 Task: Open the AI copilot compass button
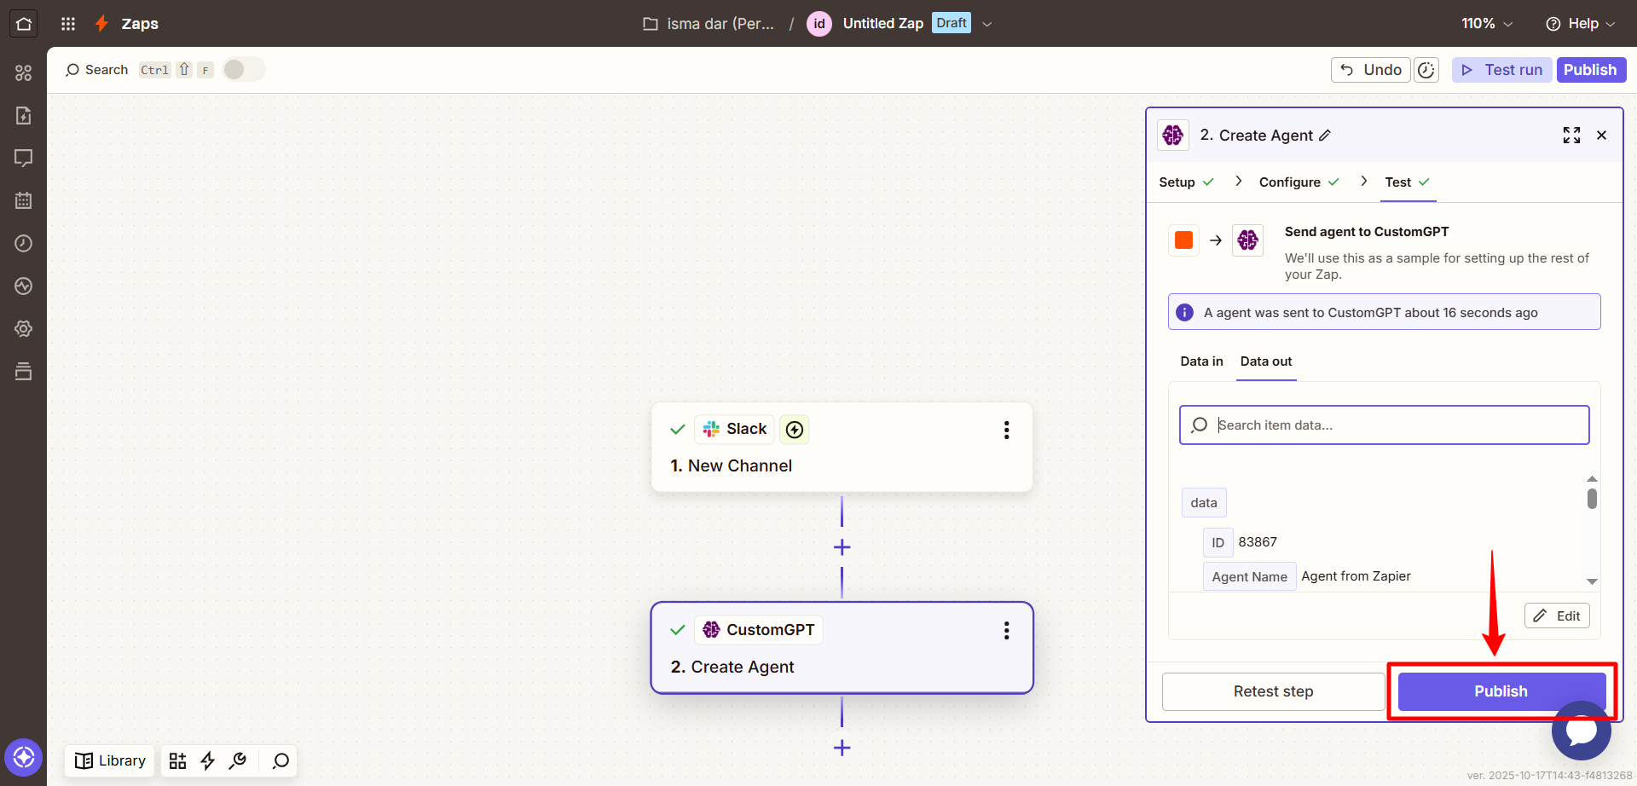(x=23, y=757)
